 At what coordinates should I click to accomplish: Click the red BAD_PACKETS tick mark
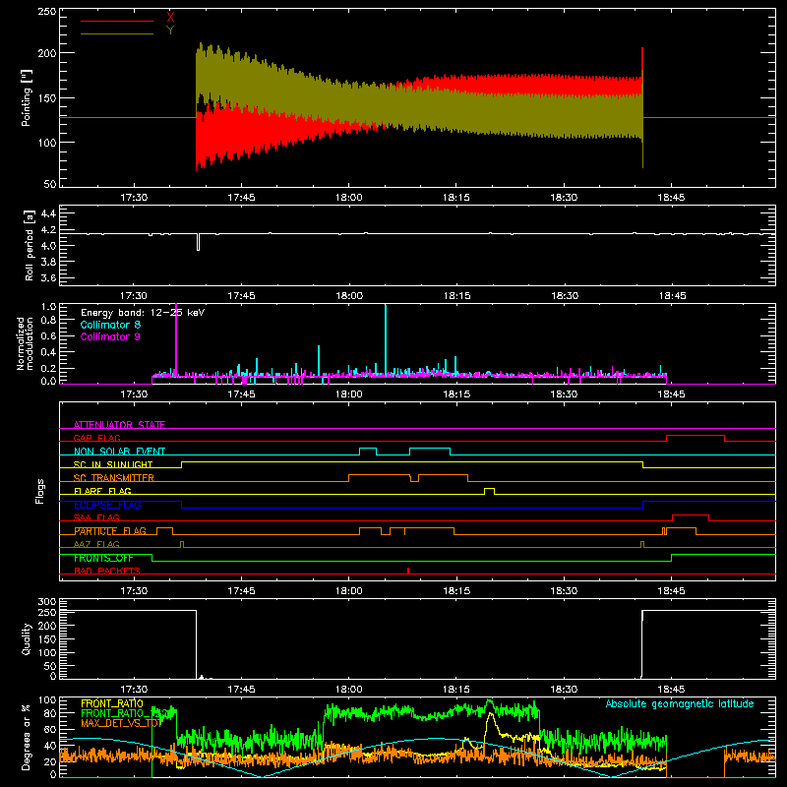coord(408,571)
